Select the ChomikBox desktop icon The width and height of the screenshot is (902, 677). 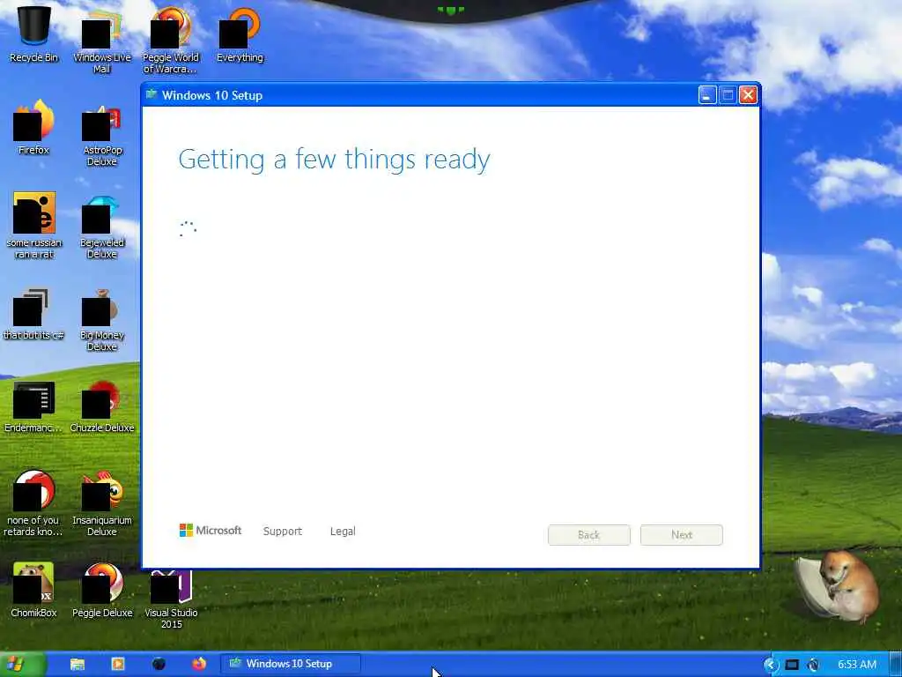(33, 590)
